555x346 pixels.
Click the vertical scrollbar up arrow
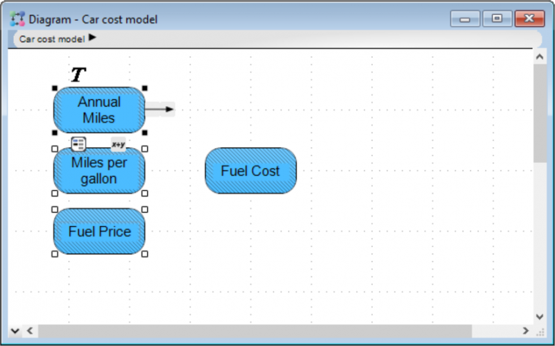540,57
